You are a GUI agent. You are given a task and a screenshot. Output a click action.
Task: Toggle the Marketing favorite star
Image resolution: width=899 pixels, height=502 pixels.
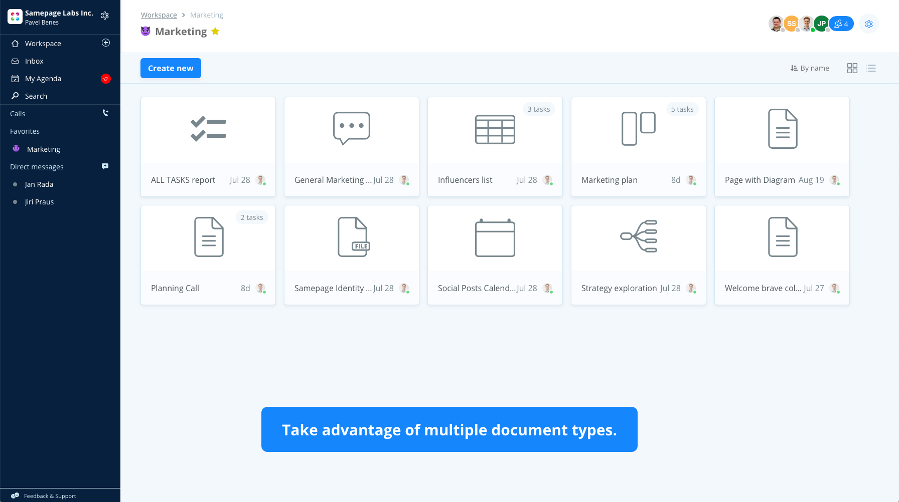tap(215, 31)
